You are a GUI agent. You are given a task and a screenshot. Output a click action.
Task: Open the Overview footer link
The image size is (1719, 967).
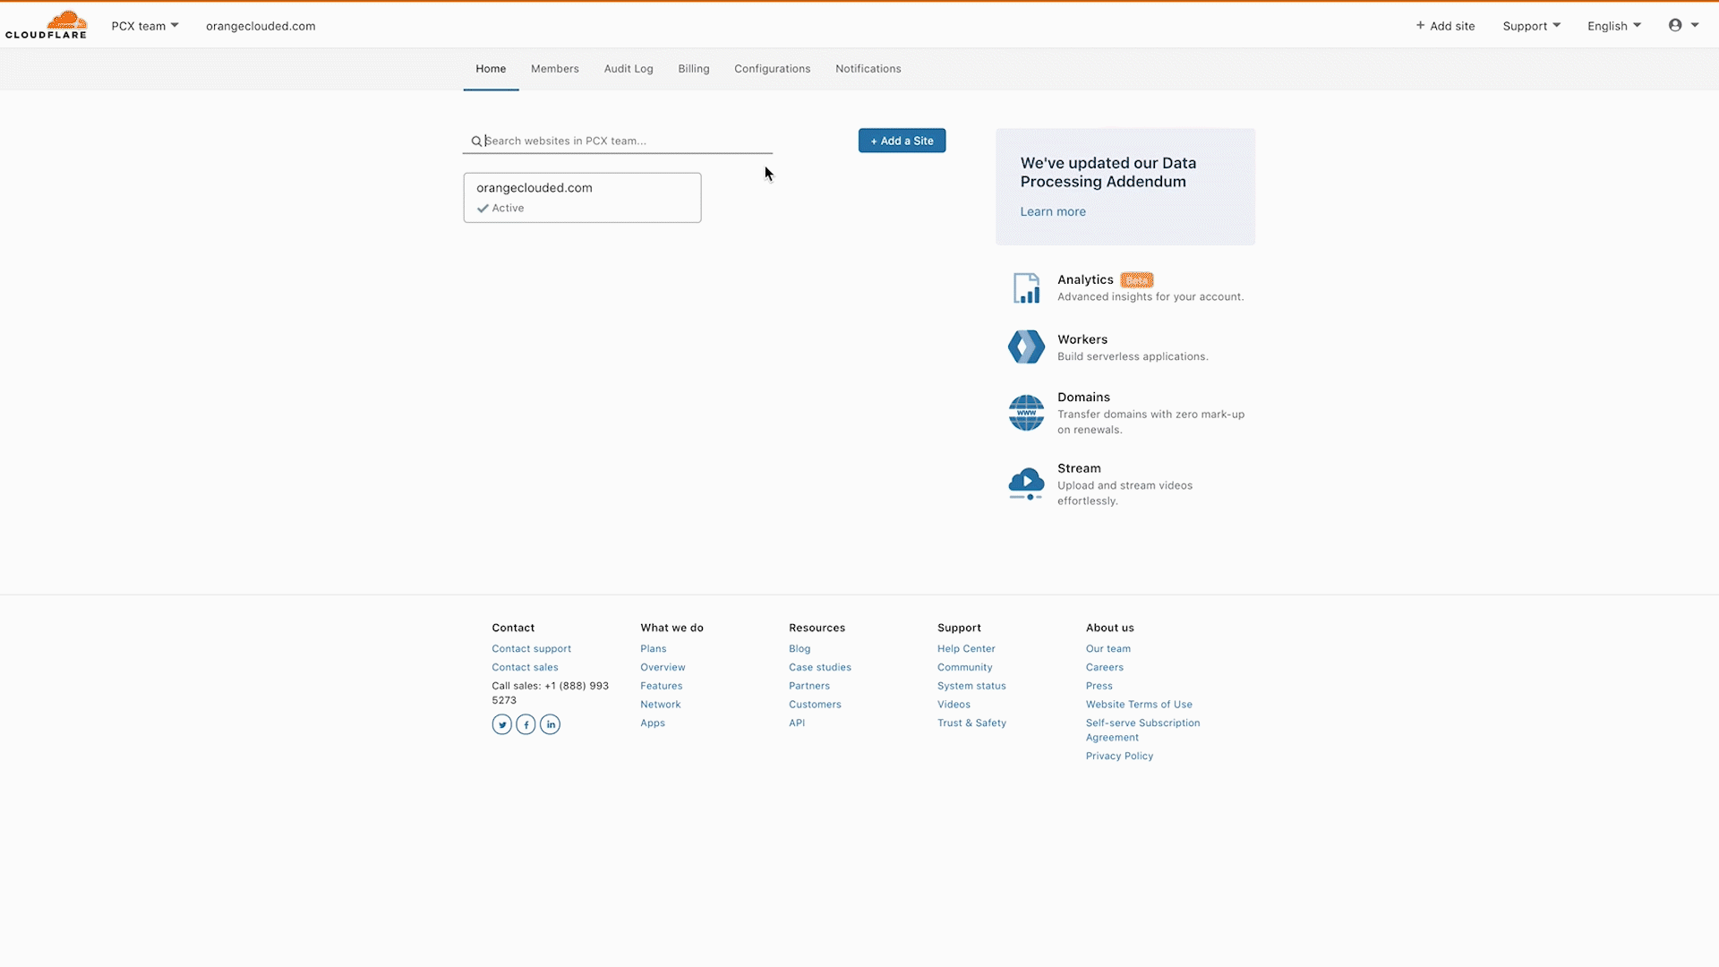click(x=663, y=668)
